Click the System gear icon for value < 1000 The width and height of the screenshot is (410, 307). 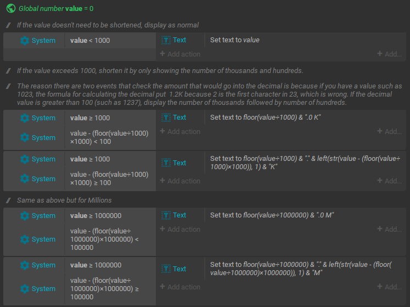(x=25, y=41)
